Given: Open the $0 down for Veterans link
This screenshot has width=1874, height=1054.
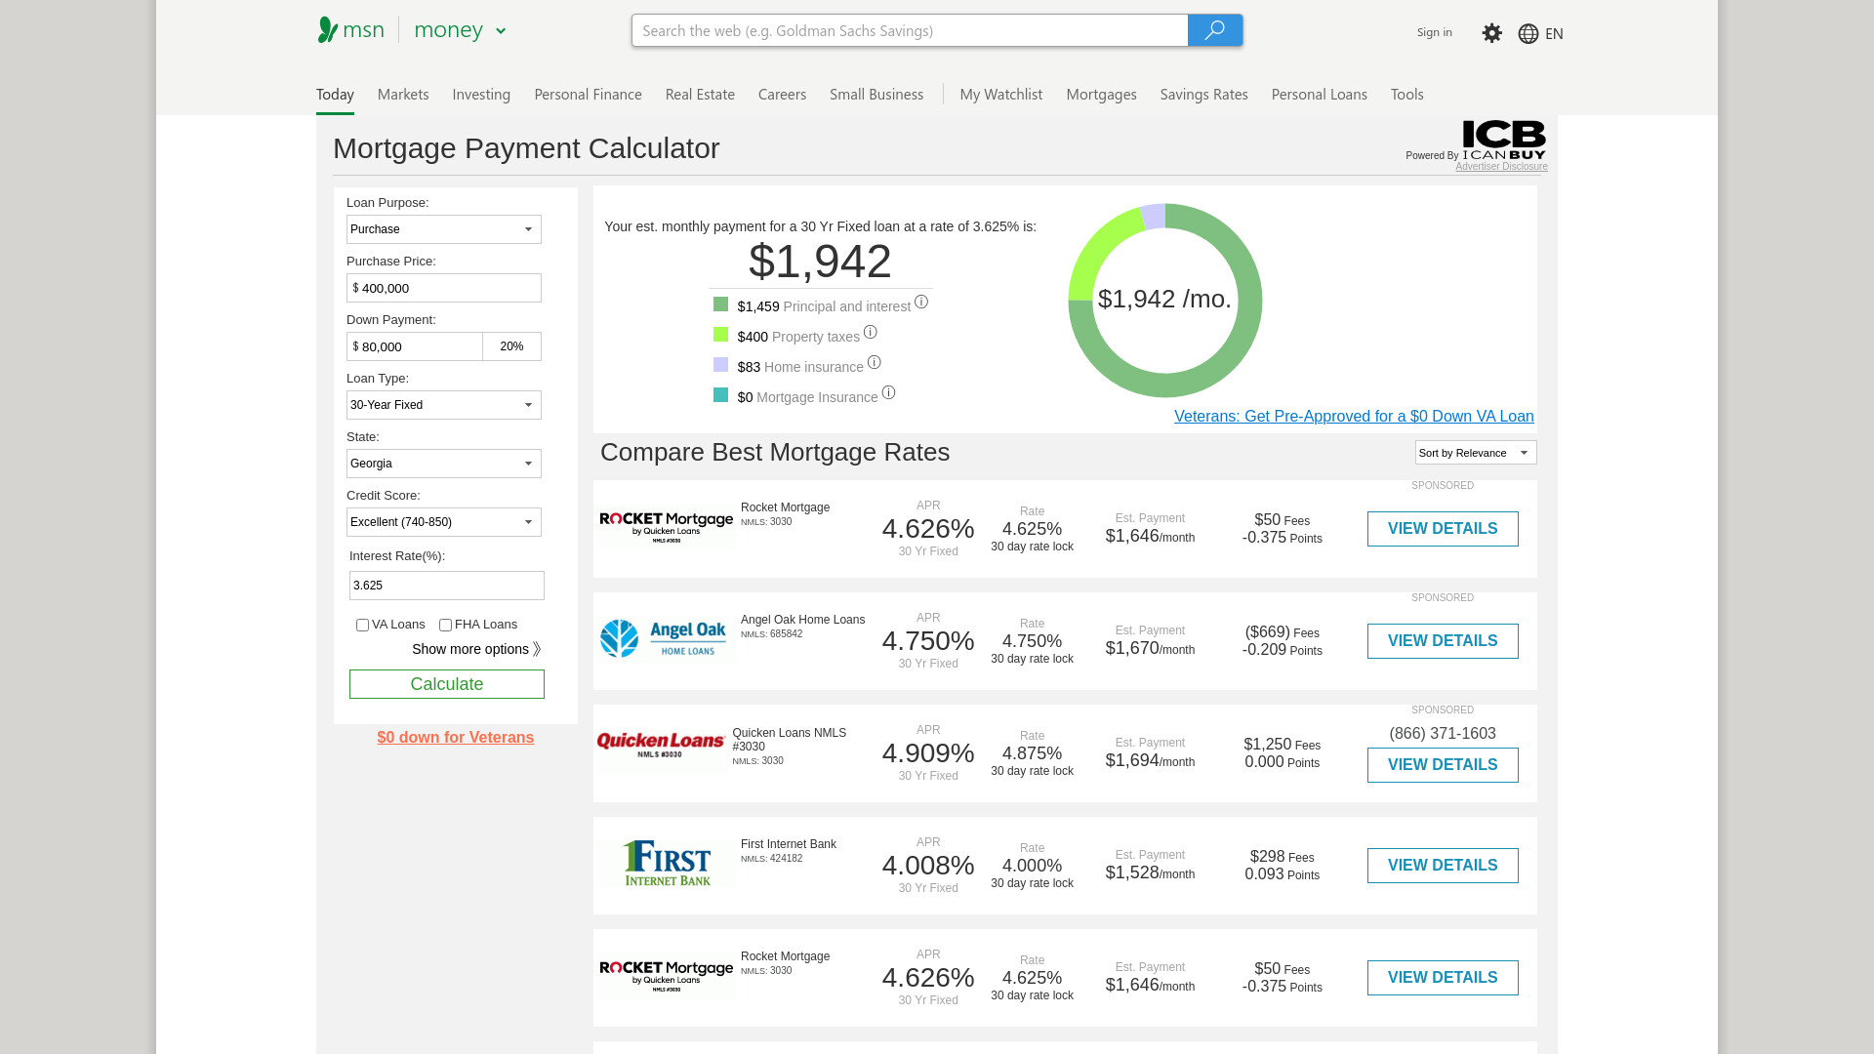Looking at the screenshot, I should click(x=456, y=738).
